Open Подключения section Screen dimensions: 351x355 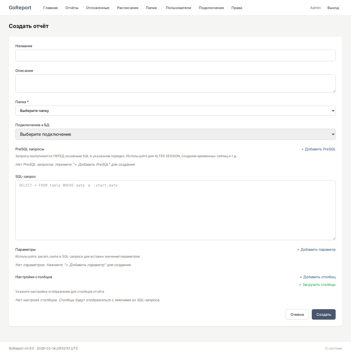tap(211, 8)
